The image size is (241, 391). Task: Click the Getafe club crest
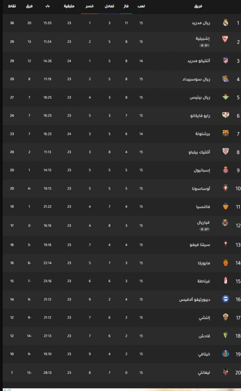[226, 353]
